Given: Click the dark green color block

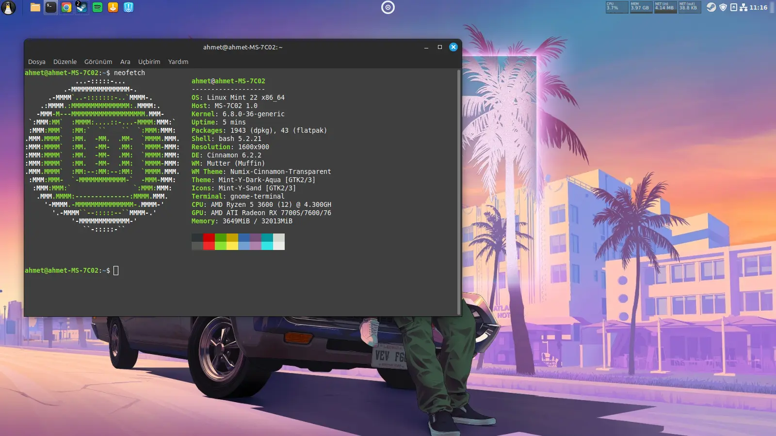Looking at the screenshot, I should [221, 237].
